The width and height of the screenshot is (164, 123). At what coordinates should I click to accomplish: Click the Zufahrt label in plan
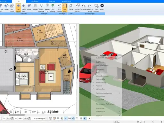[x=53, y=112]
